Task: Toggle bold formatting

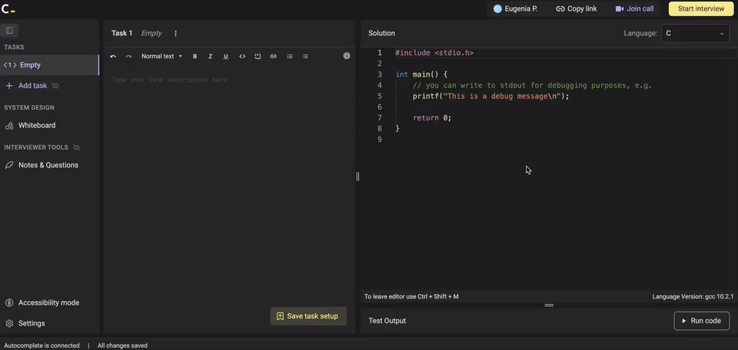Action: (x=194, y=56)
